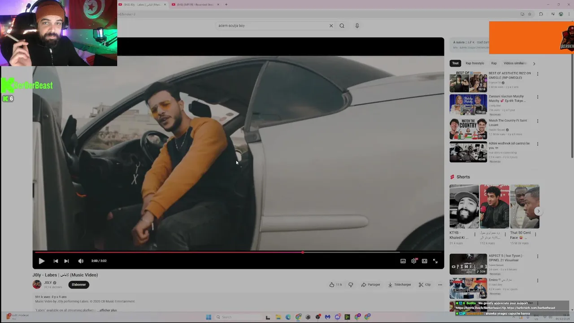Create a Clip of the video
The image size is (574, 323).
coord(425,284)
